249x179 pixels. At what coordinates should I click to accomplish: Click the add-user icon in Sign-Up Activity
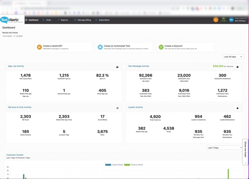(117, 67)
